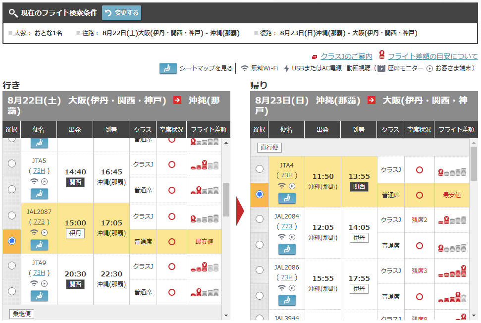Screen dimensions: 481x323
Task: Click the coin icon beside フライト差額 link
Action: point(382,55)
